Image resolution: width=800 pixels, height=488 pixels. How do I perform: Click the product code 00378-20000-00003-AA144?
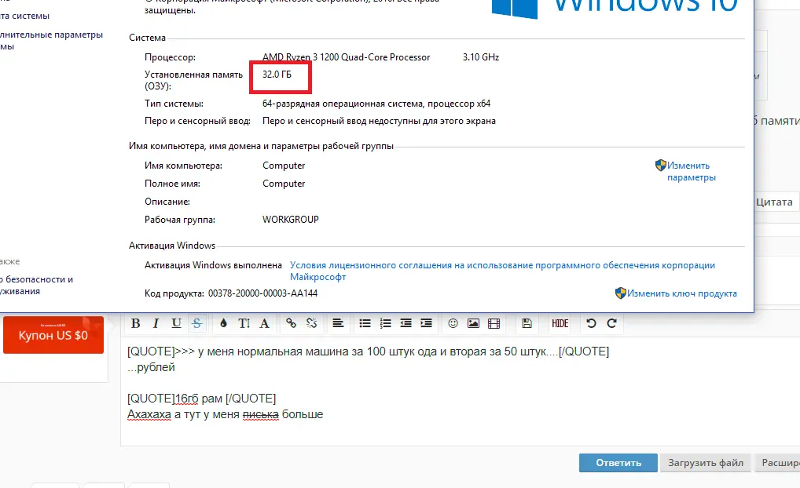point(262,293)
